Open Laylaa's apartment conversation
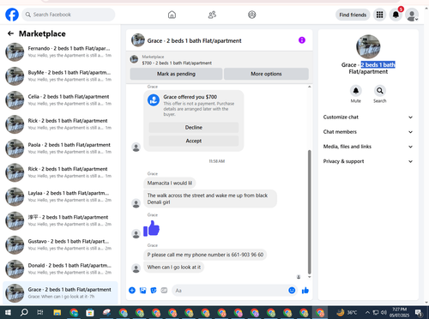 click(60, 196)
